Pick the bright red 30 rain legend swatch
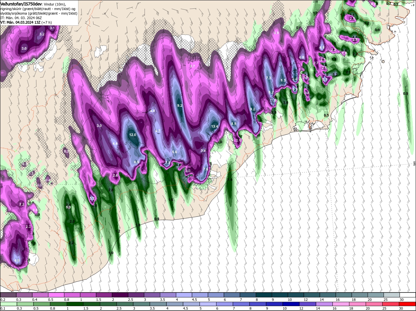 (408, 304)
